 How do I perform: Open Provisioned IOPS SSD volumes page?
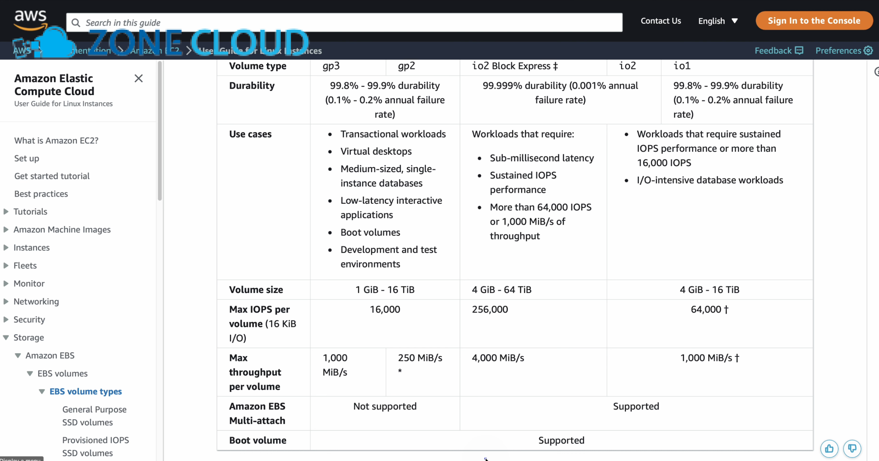coord(95,447)
